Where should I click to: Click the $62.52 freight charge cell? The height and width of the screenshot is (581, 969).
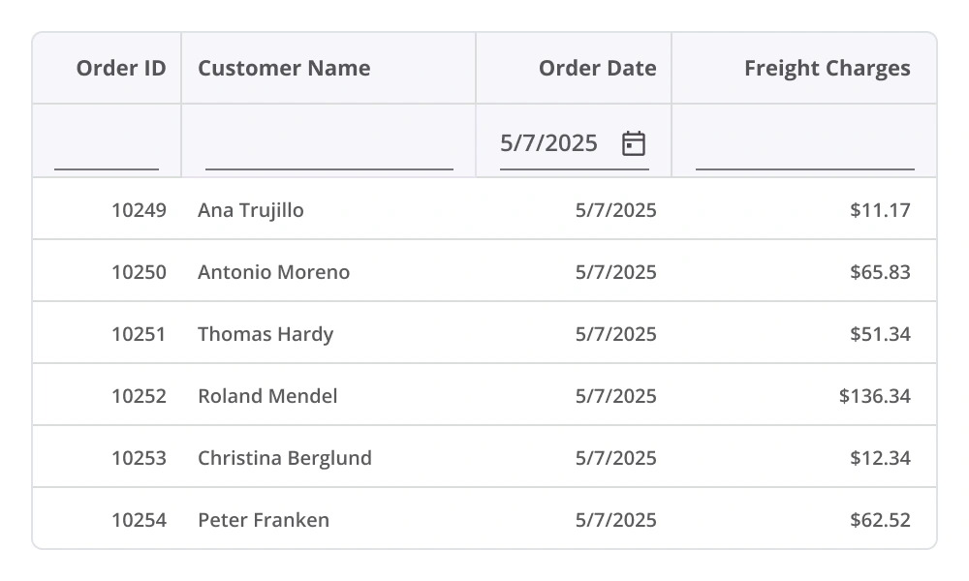(880, 520)
